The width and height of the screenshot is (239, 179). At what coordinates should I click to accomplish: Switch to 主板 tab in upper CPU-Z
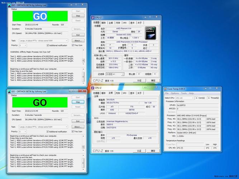(111, 23)
